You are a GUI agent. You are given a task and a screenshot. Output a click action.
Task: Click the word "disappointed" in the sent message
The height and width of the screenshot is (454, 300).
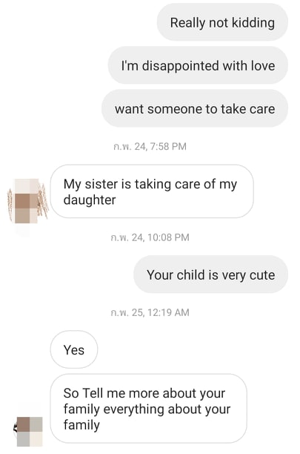click(181, 66)
